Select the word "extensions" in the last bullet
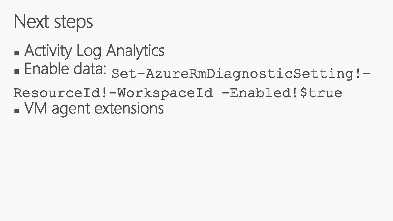The height and width of the screenshot is (221, 393). click(x=131, y=108)
